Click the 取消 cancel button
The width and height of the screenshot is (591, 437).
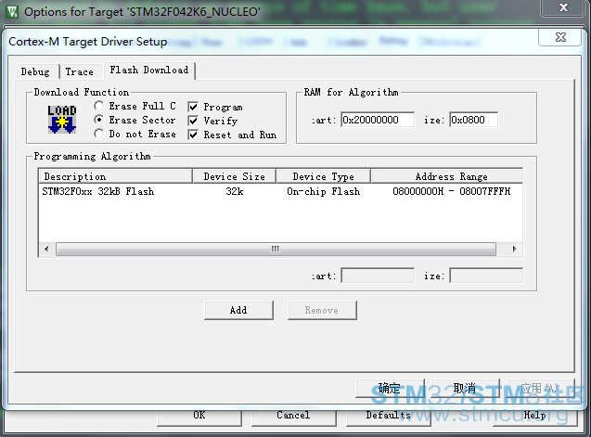point(465,388)
